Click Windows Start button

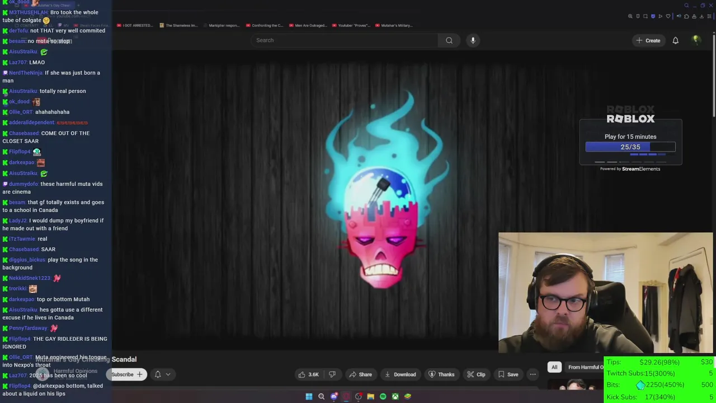(x=309, y=396)
